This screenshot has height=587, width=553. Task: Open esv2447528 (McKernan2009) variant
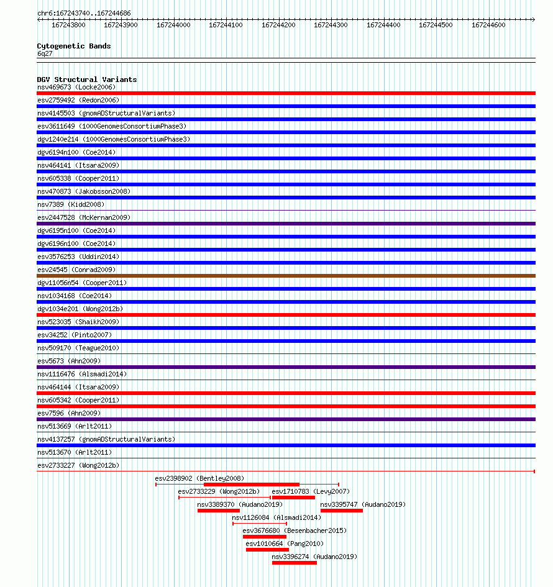(x=84, y=217)
